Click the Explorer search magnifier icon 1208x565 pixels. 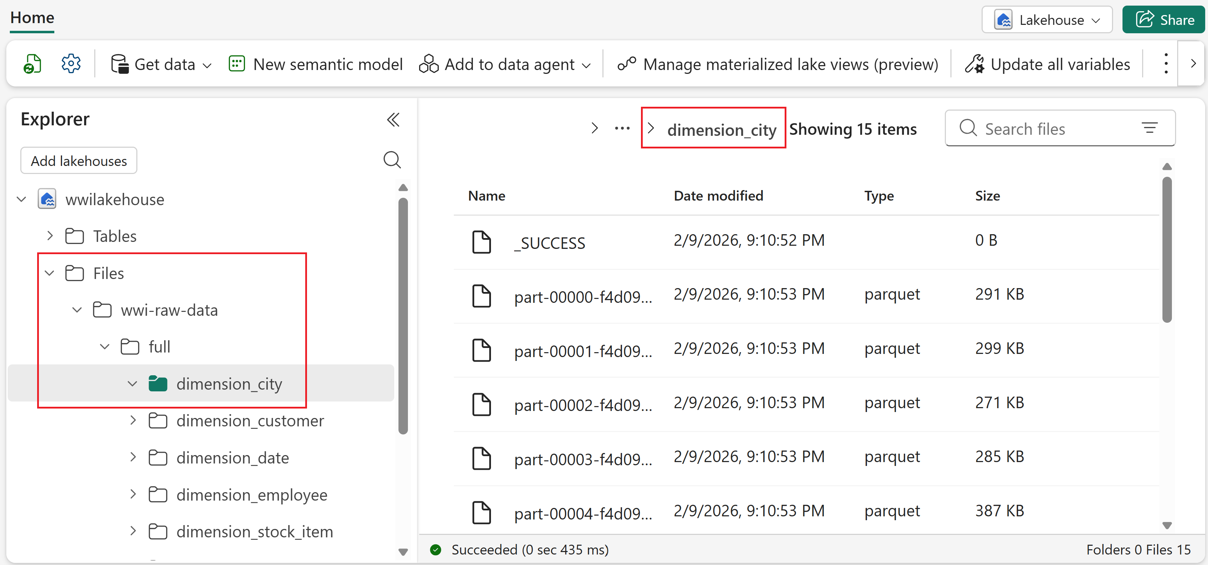[x=392, y=160]
